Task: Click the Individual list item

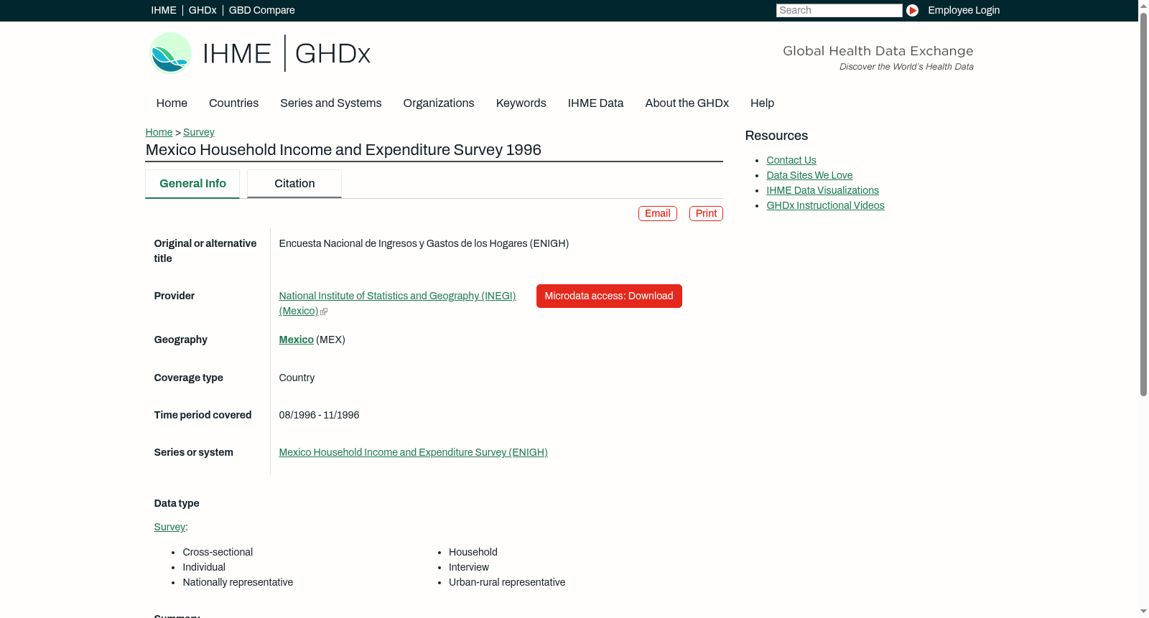Action: pyautogui.click(x=204, y=567)
